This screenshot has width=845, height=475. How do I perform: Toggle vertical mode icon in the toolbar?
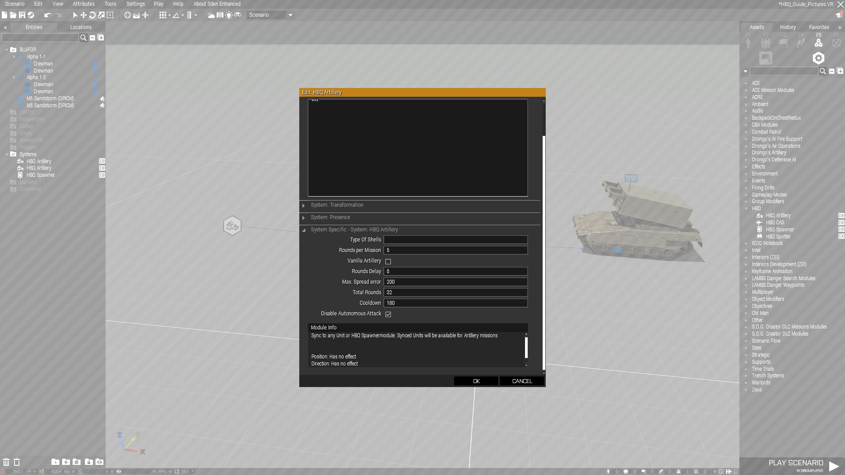145,15
